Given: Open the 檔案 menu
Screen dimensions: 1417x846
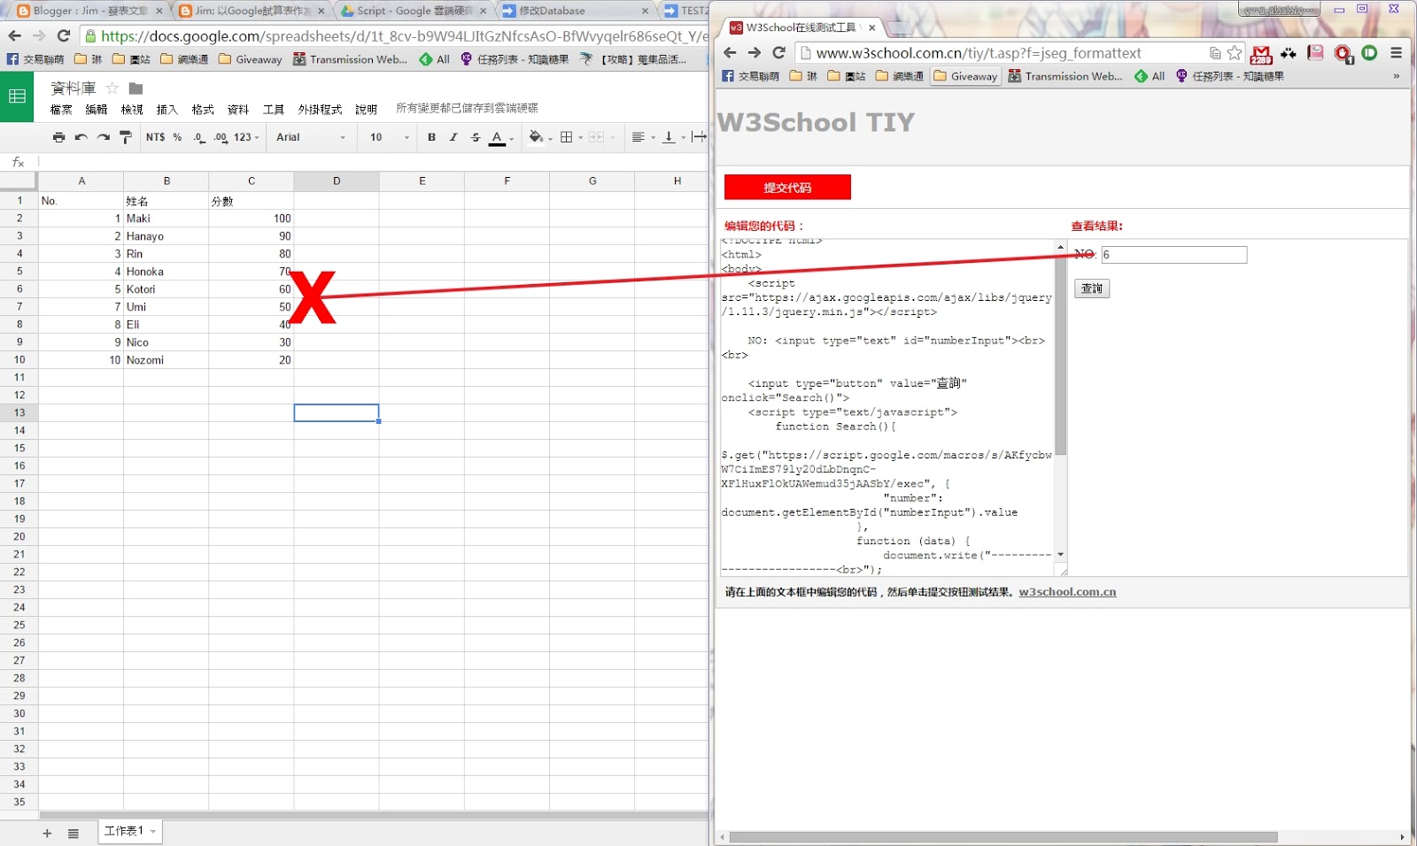Looking at the screenshot, I should (61, 110).
